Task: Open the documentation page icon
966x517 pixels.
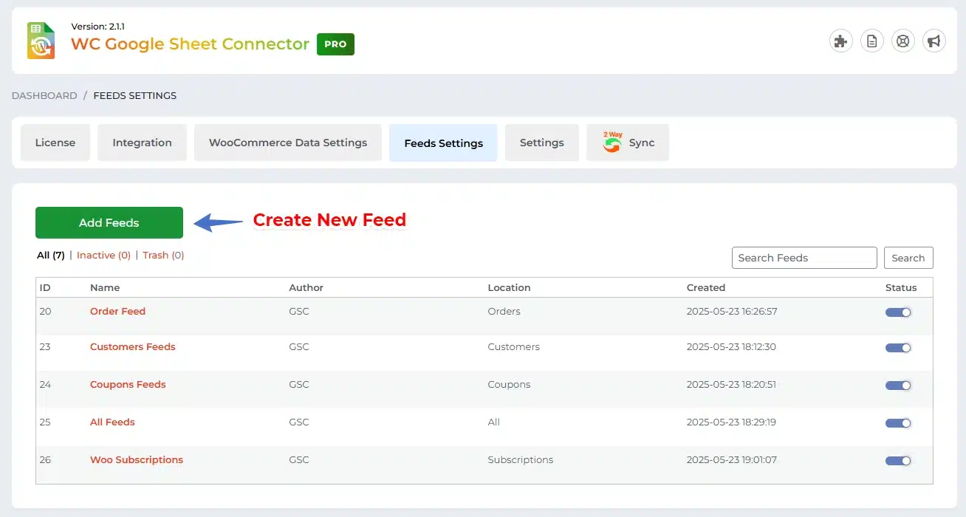Action: pos(871,41)
